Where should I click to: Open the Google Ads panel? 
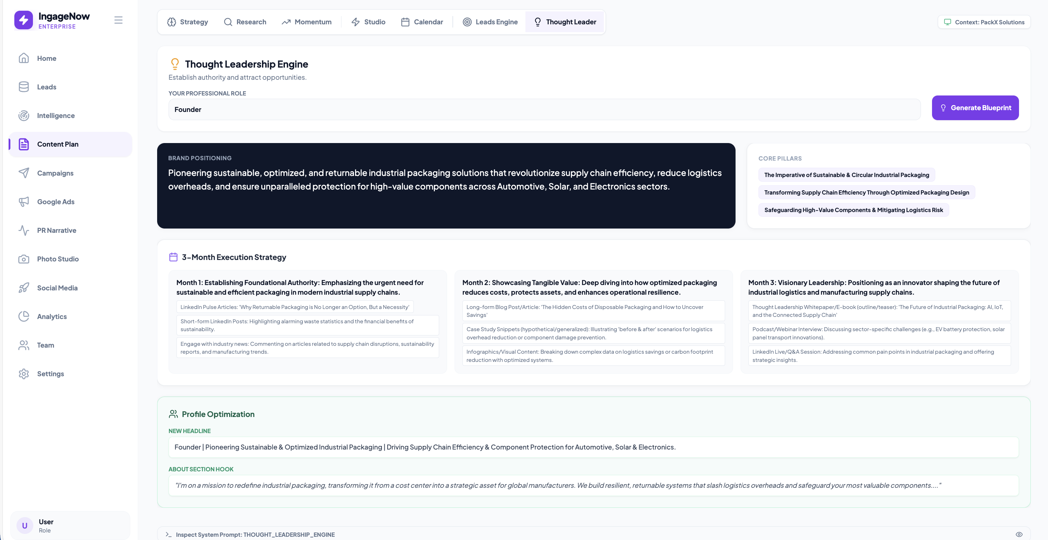click(56, 202)
